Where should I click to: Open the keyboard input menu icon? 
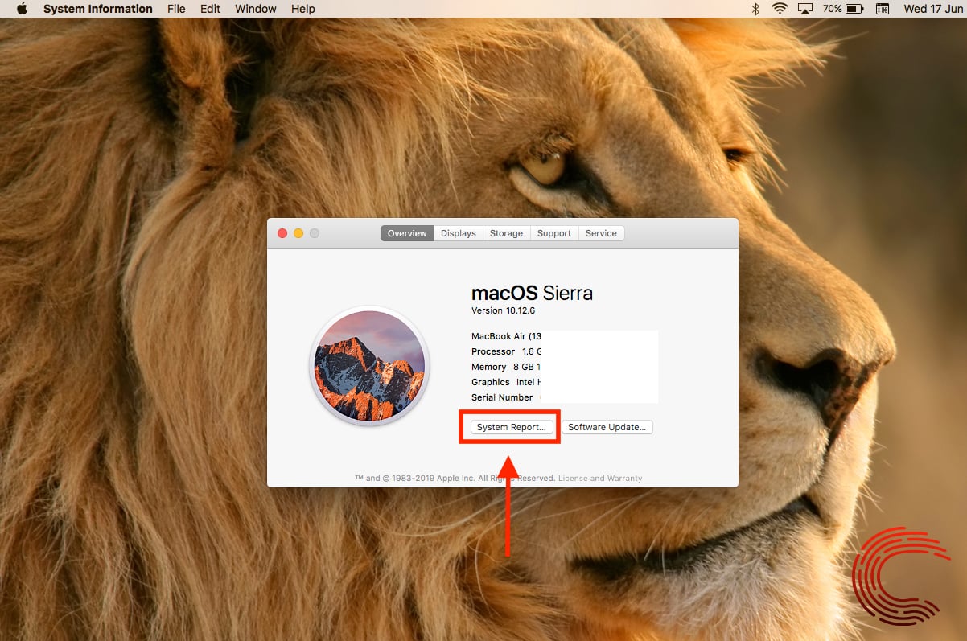pos(883,9)
